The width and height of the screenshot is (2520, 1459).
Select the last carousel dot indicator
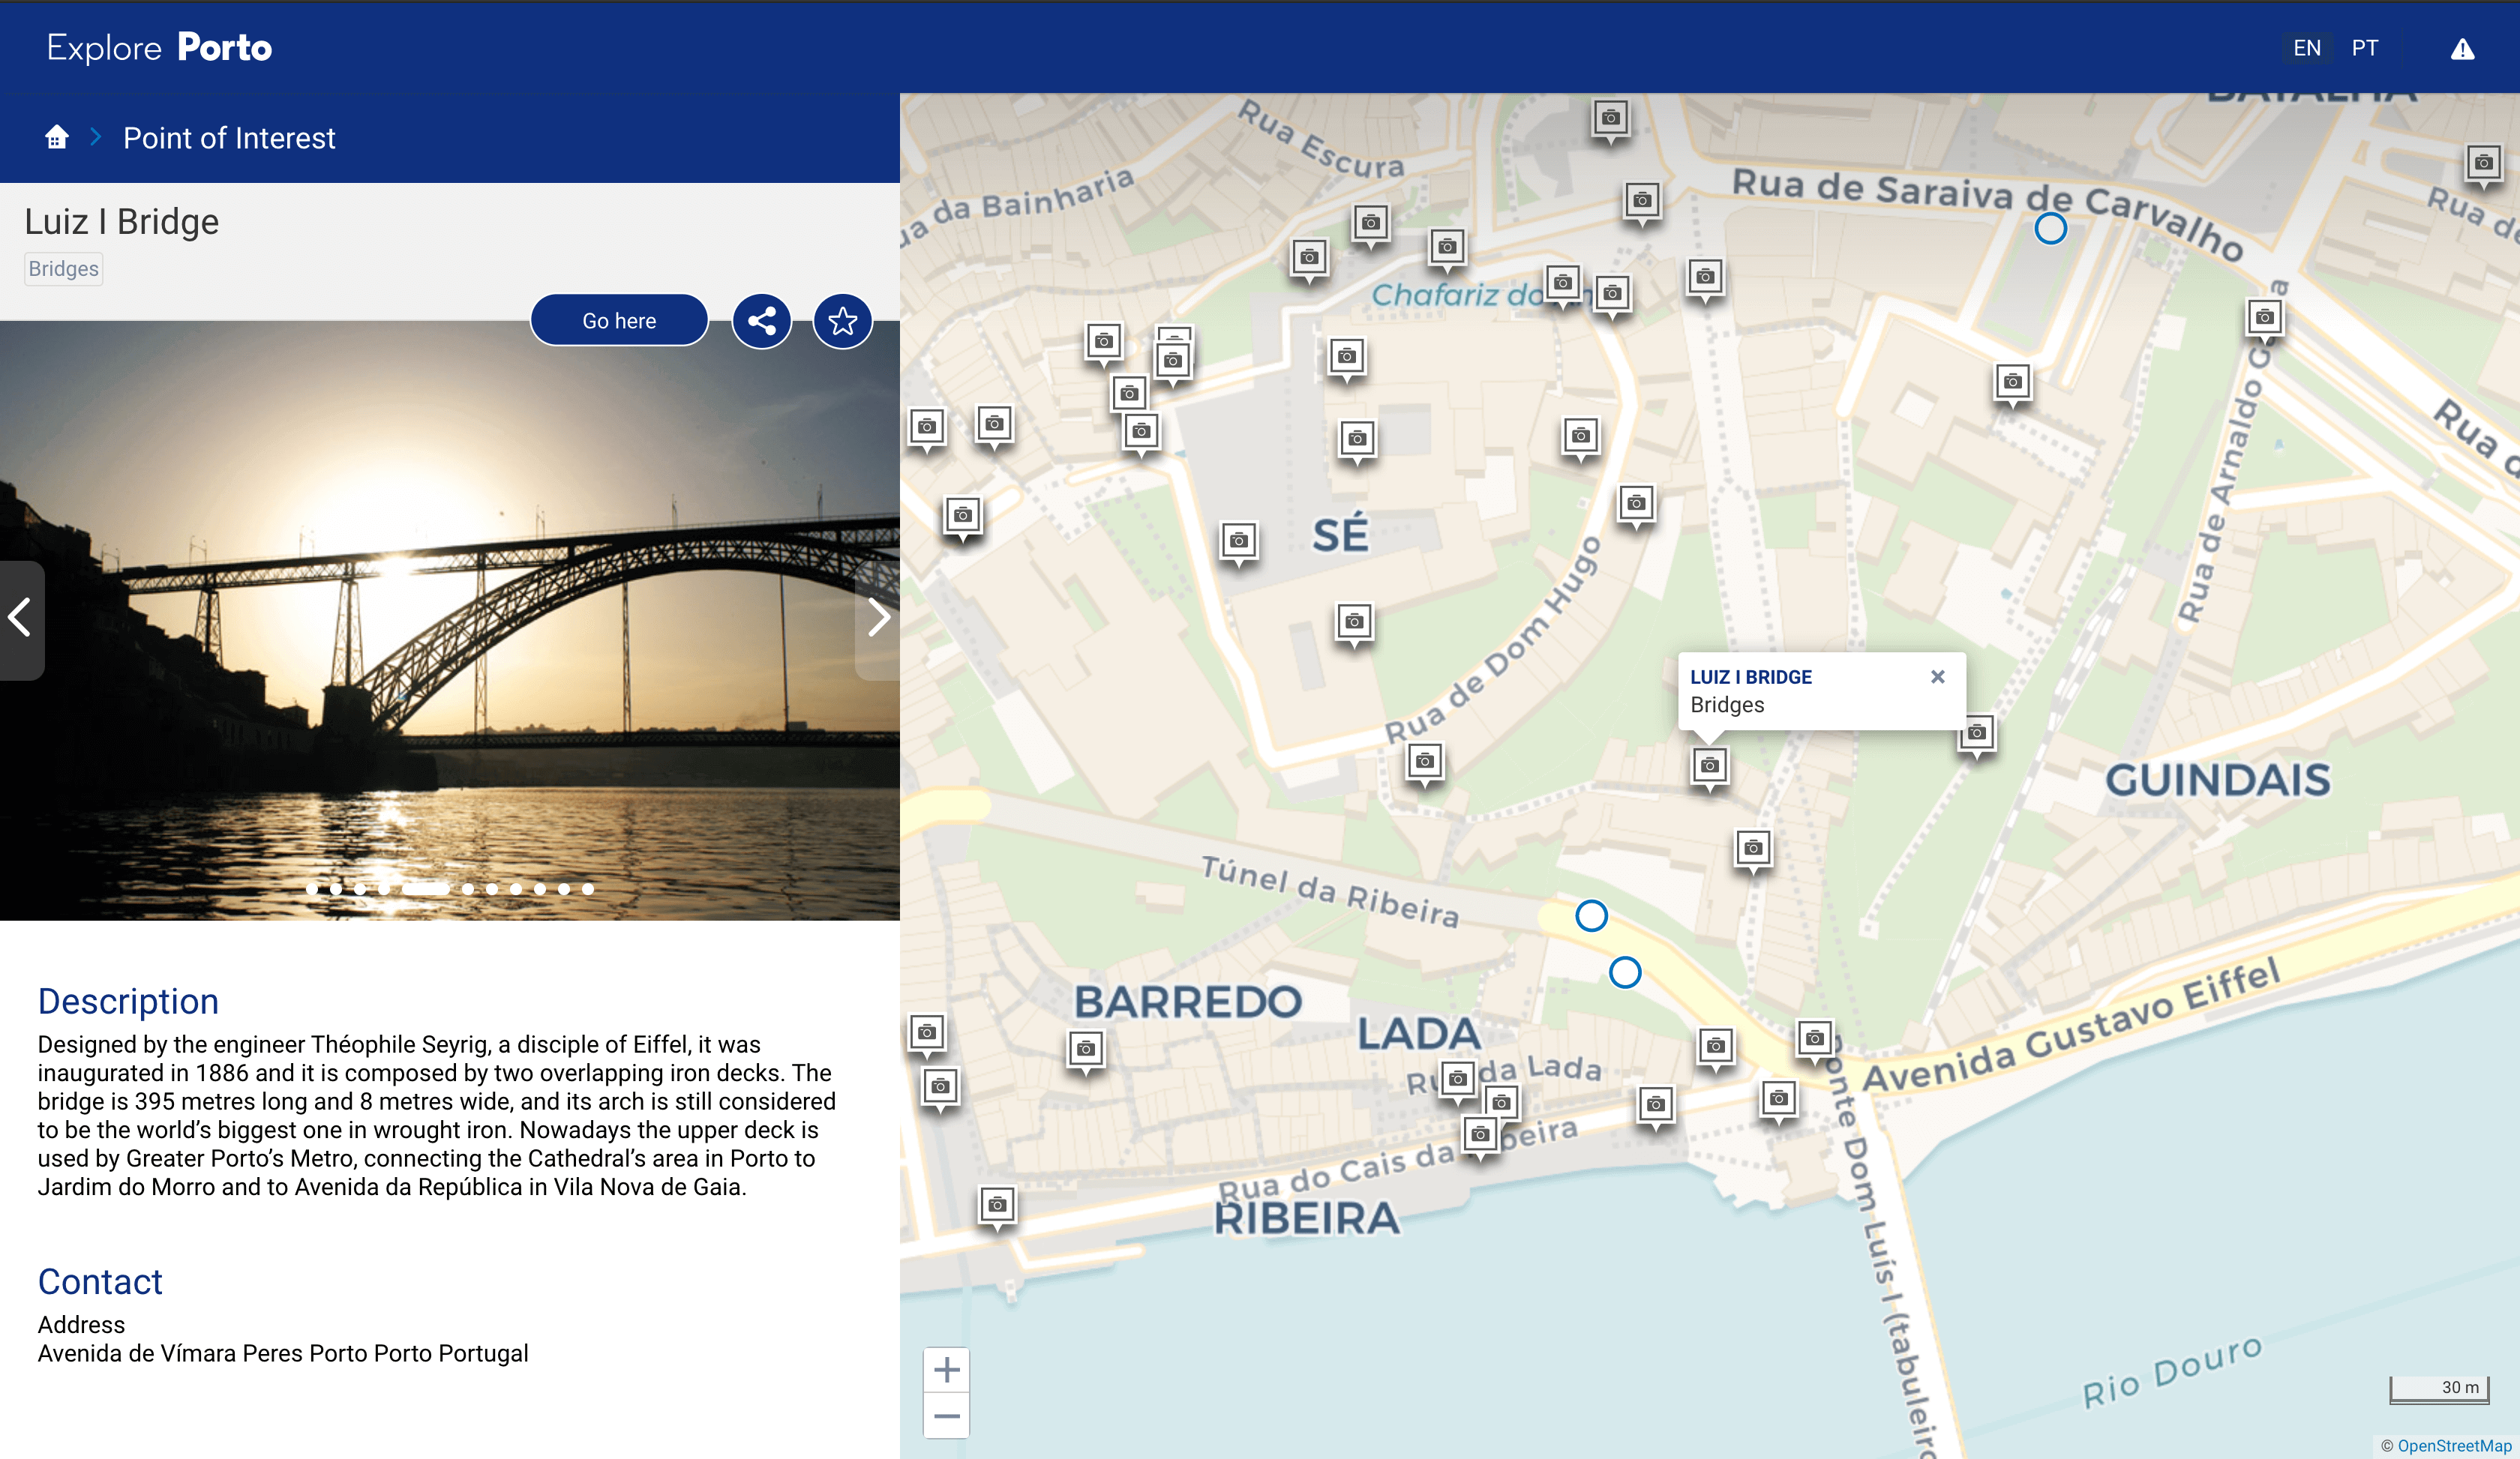tap(588, 888)
